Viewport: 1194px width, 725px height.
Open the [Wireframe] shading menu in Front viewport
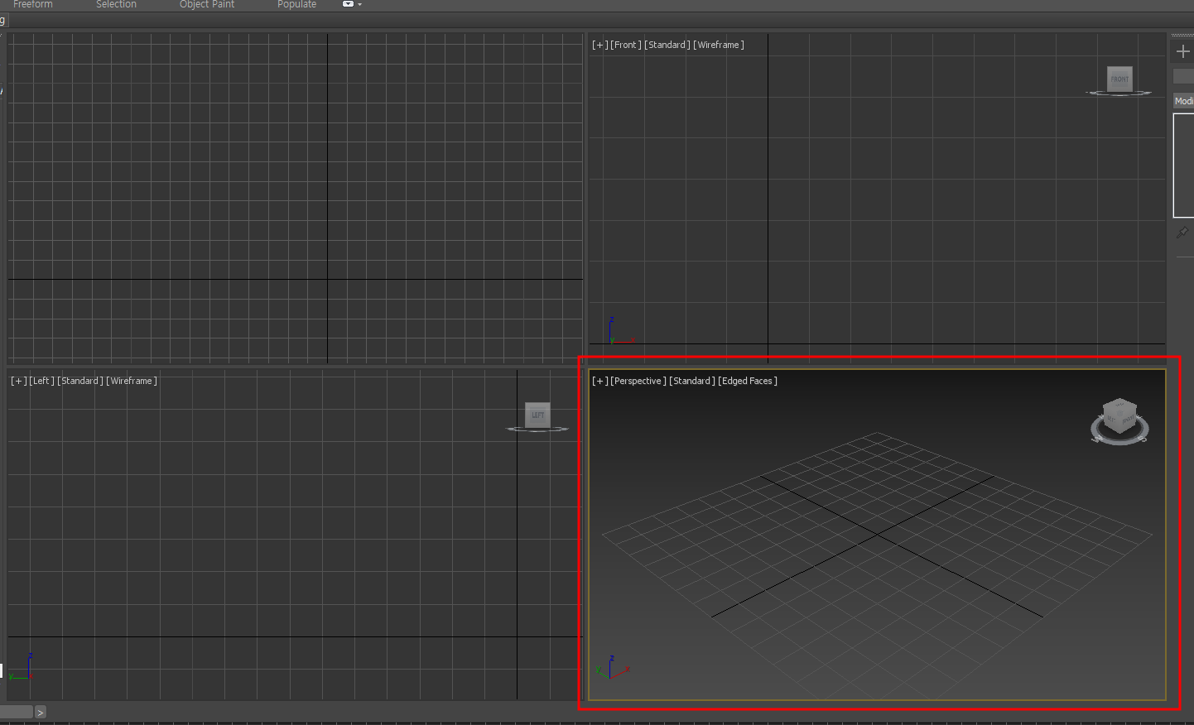pos(719,45)
